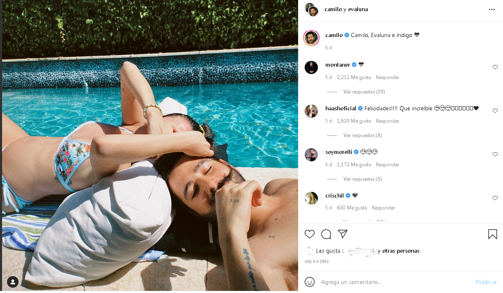Like soymorelli's comment
The image size is (503, 293).
(x=495, y=154)
